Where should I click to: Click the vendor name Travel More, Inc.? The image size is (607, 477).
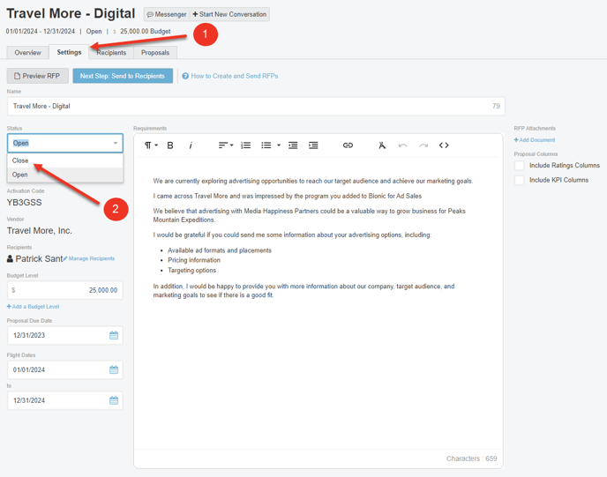[x=40, y=231]
